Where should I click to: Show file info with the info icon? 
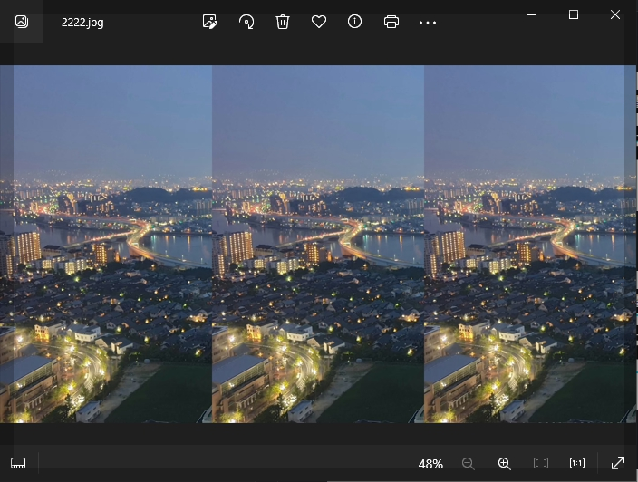point(355,22)
